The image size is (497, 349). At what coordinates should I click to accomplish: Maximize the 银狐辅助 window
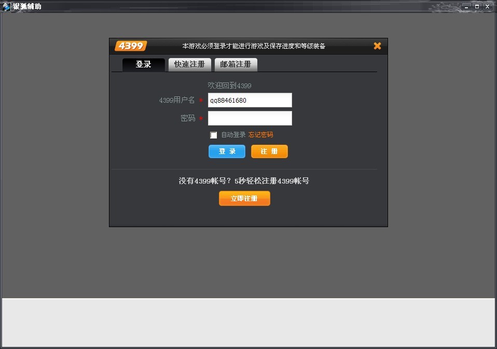point(477,6)
